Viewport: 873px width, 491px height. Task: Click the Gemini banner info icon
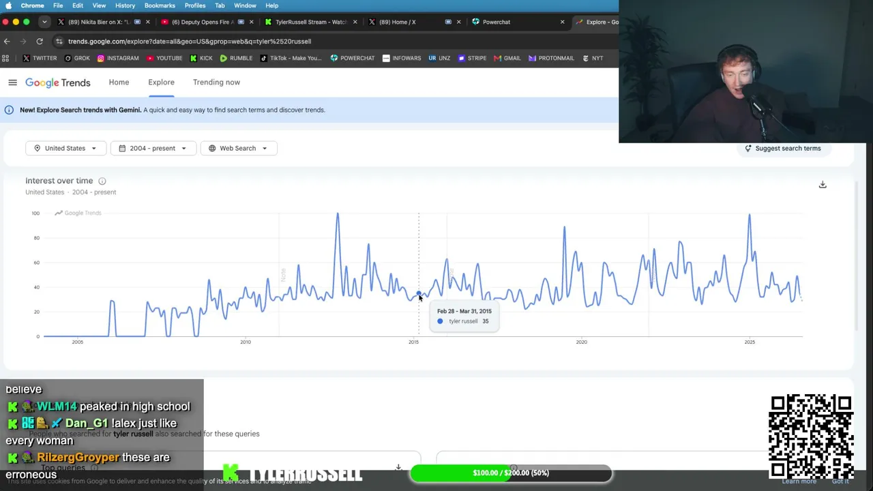point(10,110)
